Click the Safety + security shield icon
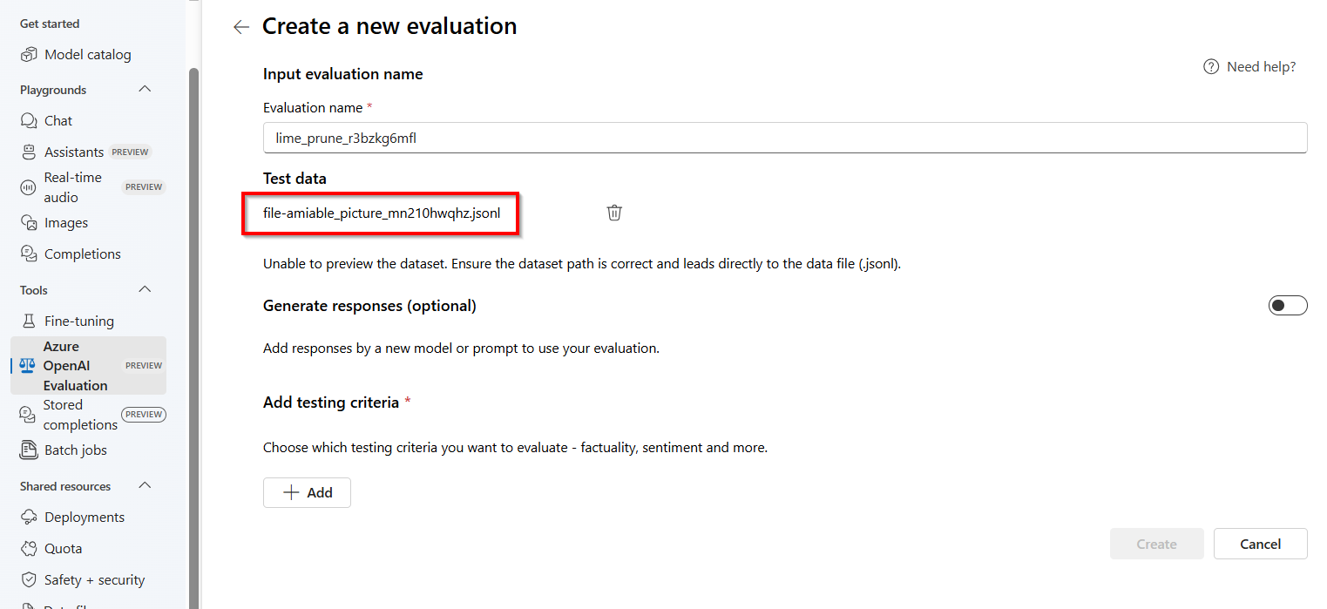Screen dimensions: 1327x609 (x=29, y=580)
